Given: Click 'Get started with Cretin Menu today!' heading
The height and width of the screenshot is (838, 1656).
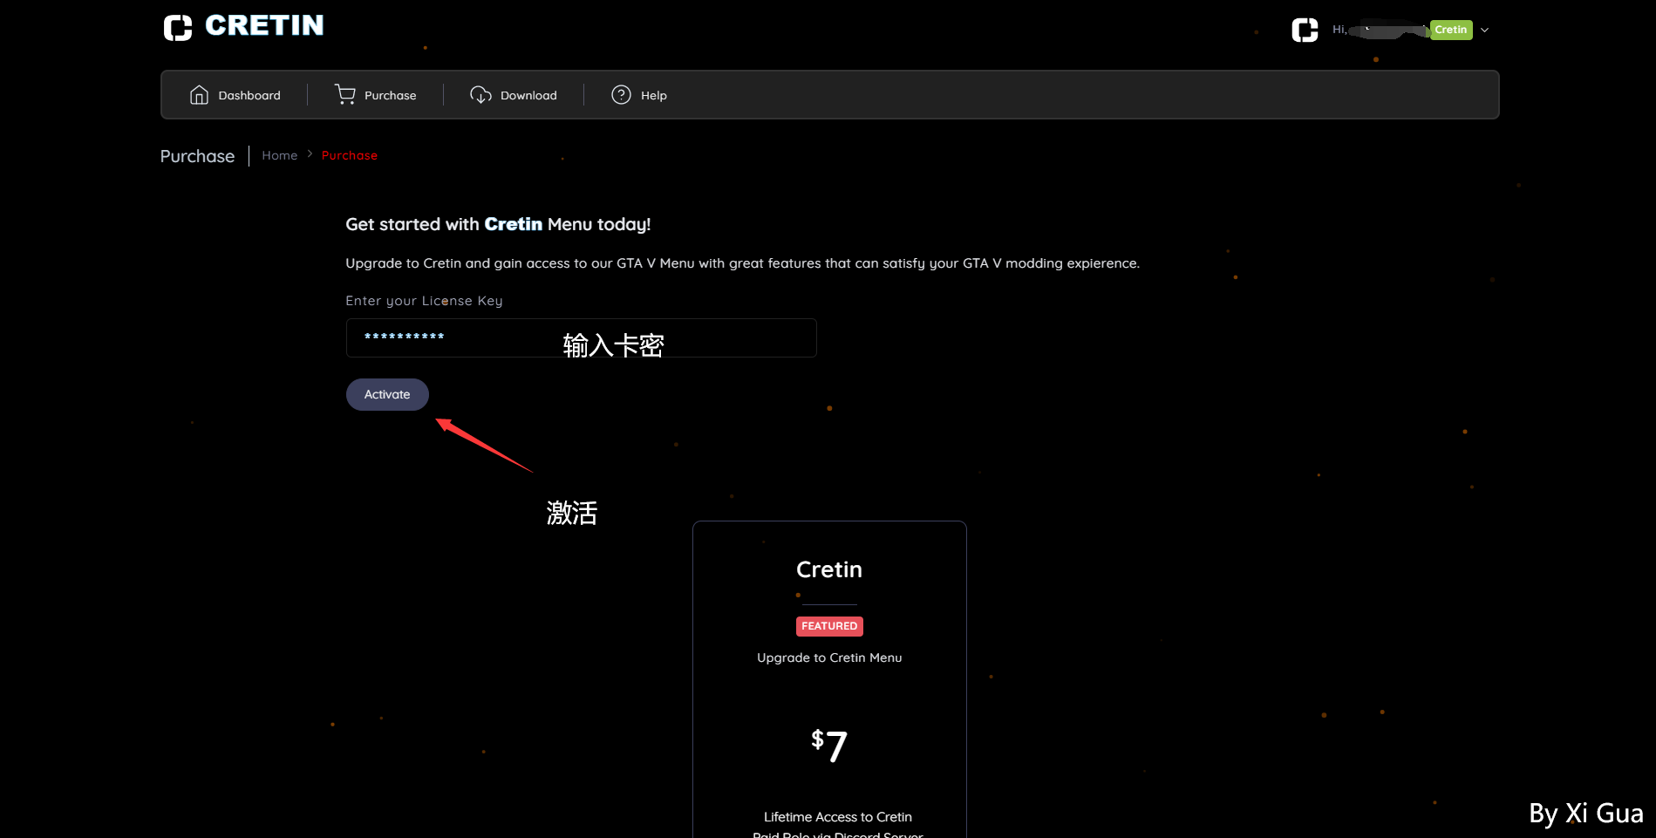Looking at the screenshot, I should click(498, 224).
